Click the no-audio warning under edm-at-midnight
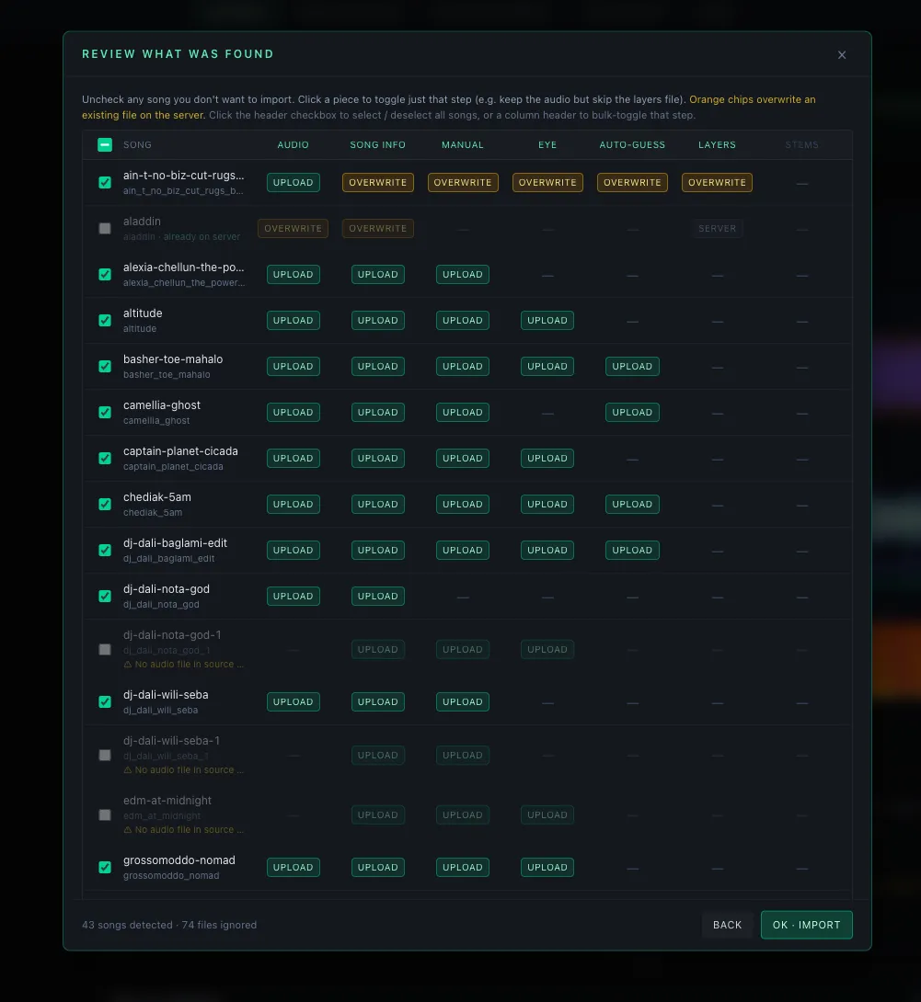 tap(184, 830)
